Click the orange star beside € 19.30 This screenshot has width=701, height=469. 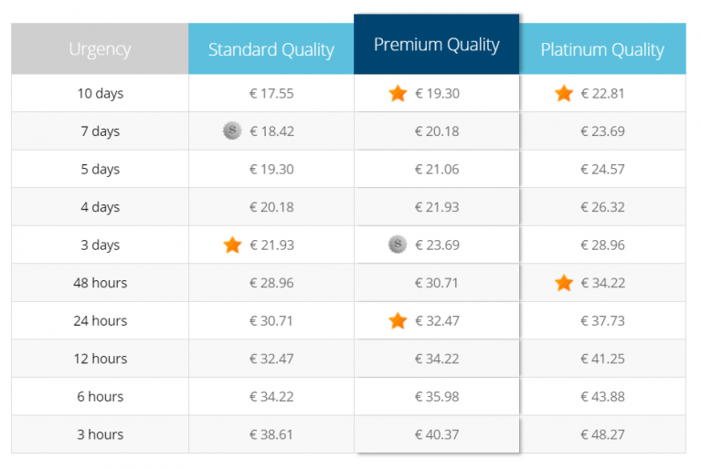click(x=398, y=93)
